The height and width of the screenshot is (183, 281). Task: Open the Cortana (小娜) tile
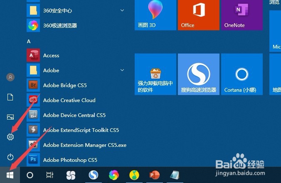pyautogui.click(x=242, y=74)
